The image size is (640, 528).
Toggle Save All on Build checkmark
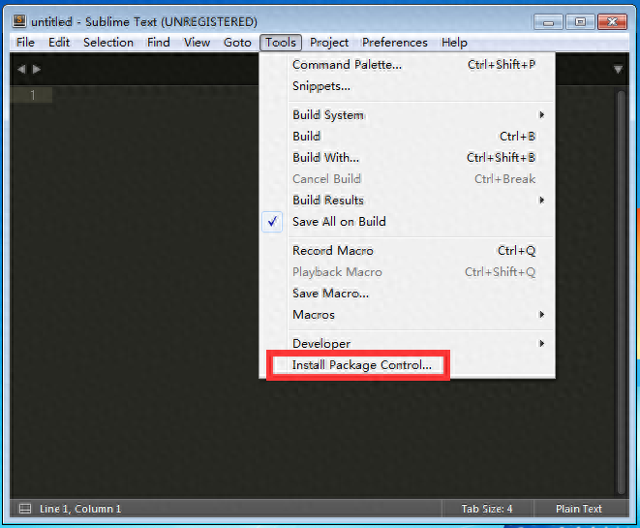[x=272, y=222]
